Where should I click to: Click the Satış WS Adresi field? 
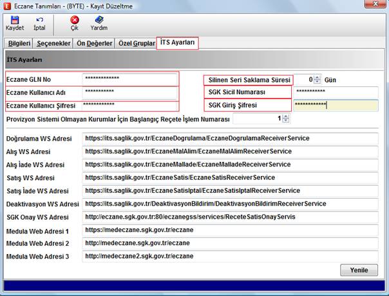tap(230, 177)
